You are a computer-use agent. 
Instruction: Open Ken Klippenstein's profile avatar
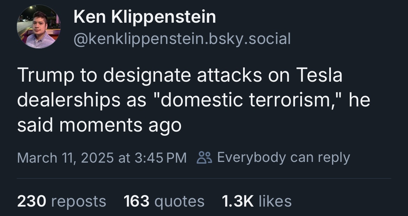(x=39, y=27)
